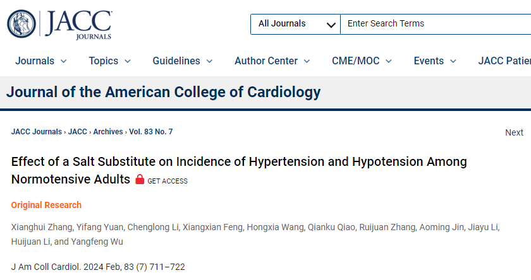Open the Events menu
The image size is (531, 280).
[x=435, y=61]
